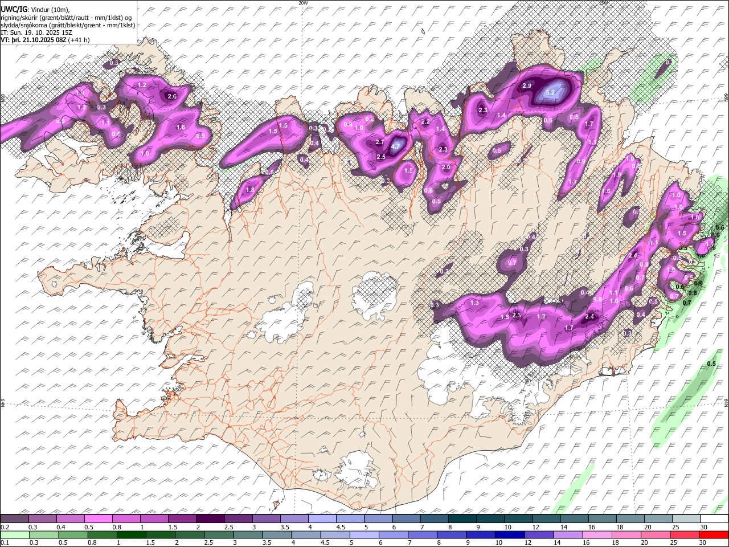Select the light grey 25–30 swatch in upper legend
The width and height of the screenshot is (729, 547).
tap(687, 519)
